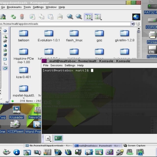The image size is (157, 157).
Task: Click the stop traffic-light icon
Action: click(x=22, y=16)
